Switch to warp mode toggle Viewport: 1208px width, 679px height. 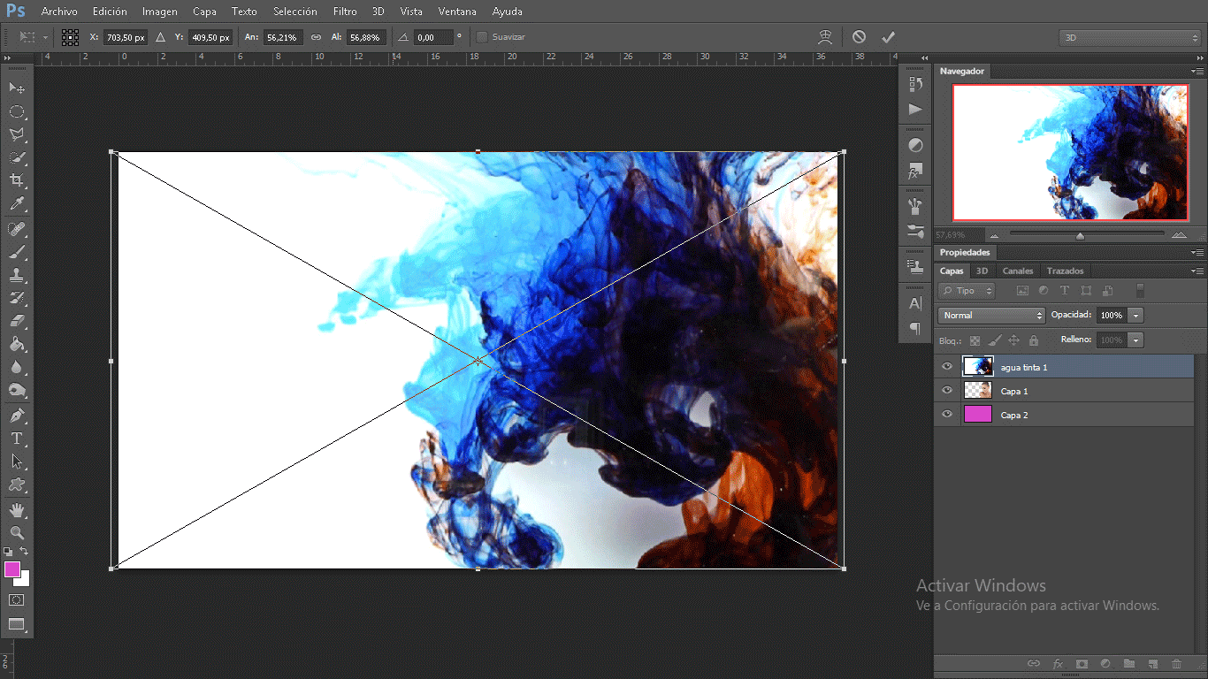click(825, 37)
